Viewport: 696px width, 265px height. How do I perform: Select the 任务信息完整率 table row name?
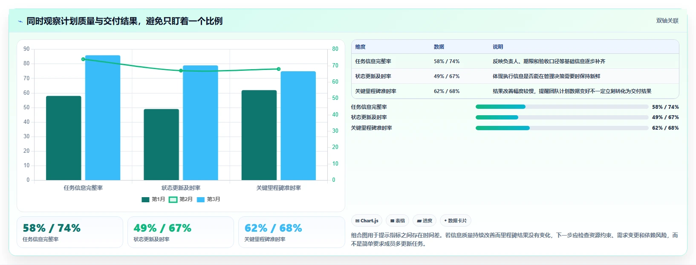(373, 61)
